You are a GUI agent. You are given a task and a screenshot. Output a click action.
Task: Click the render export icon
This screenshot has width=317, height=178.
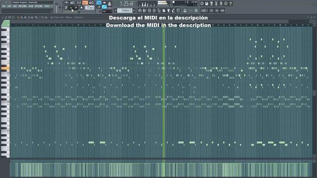tap(211, 3)
